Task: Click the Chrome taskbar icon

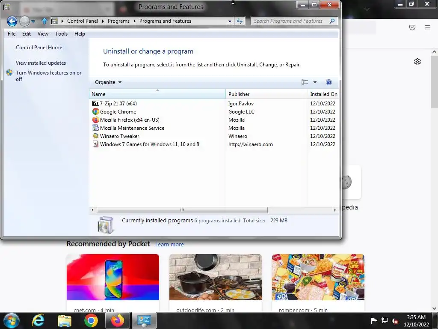Action: [91, 320]
